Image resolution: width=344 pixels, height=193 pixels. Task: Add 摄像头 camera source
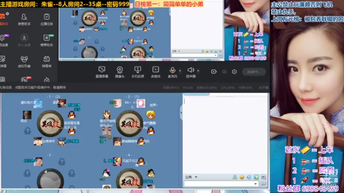click(x=120, y=72)
